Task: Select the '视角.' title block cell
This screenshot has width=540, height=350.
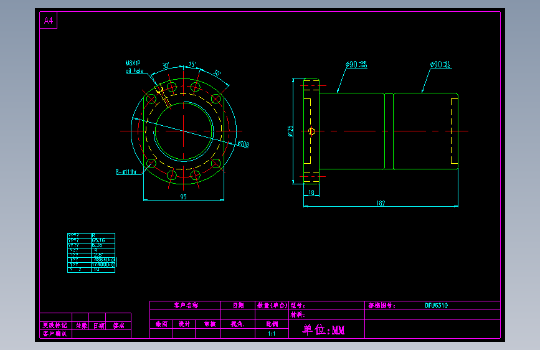Action: coord(238,324)
